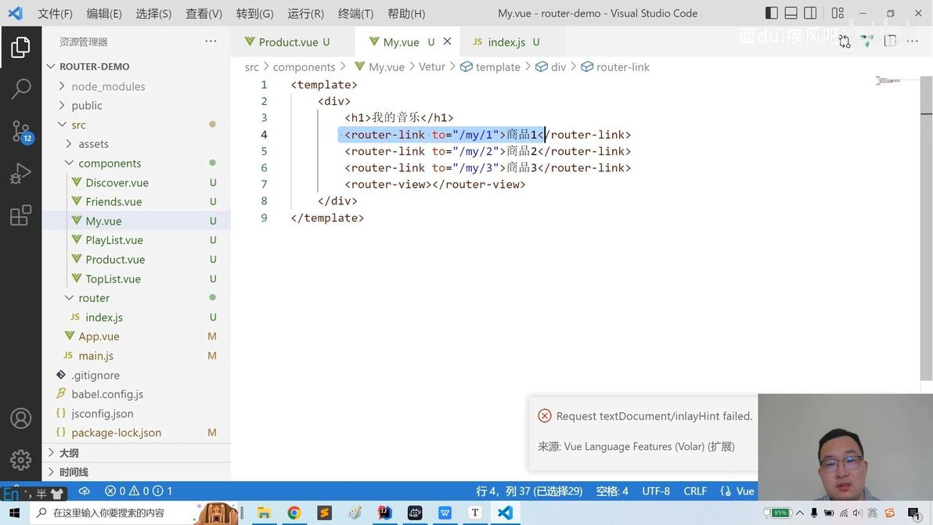Open Source Control view with 12 badge

21,131
